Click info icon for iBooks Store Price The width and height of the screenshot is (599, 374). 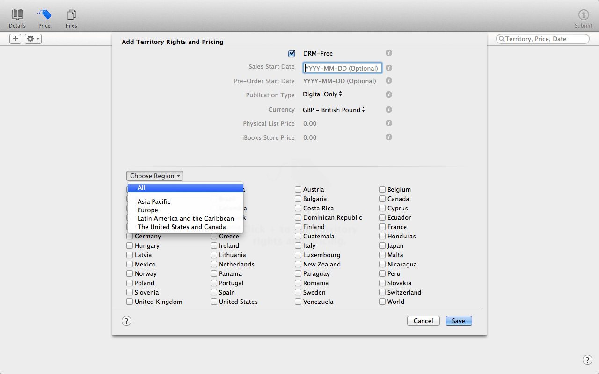click(x=388, y=137)
